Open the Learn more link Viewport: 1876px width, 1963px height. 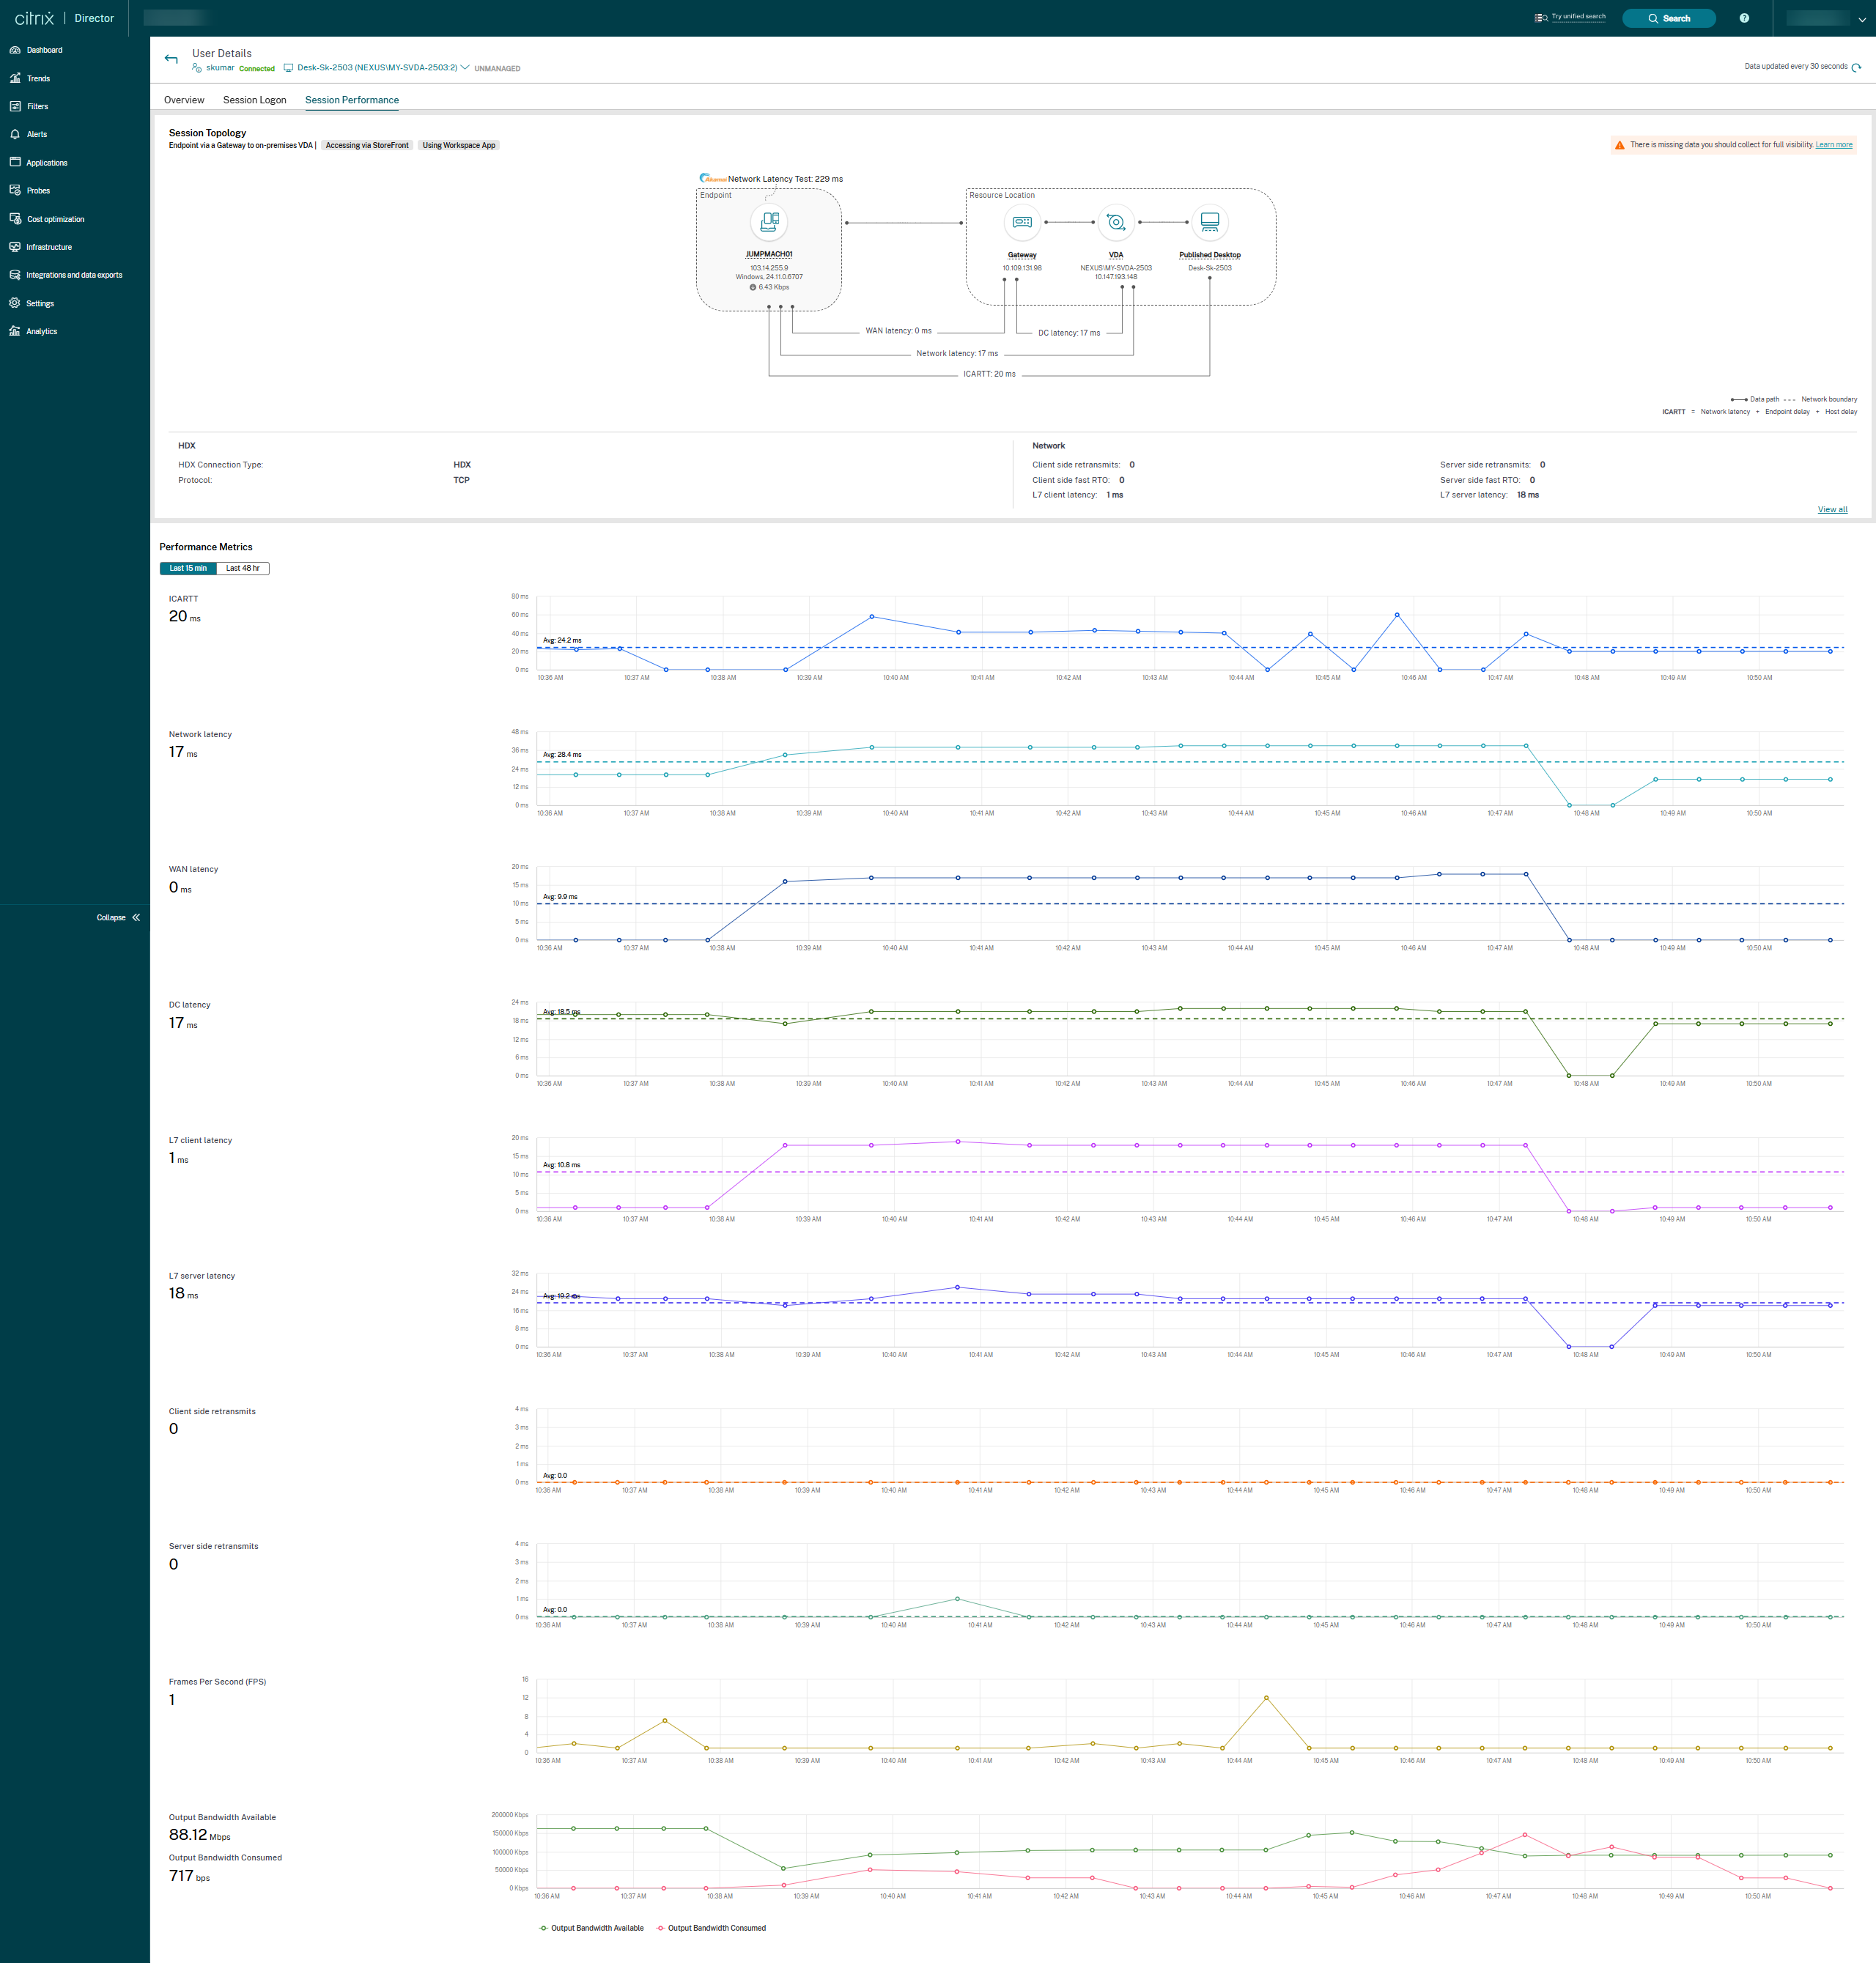(1833, 145)
